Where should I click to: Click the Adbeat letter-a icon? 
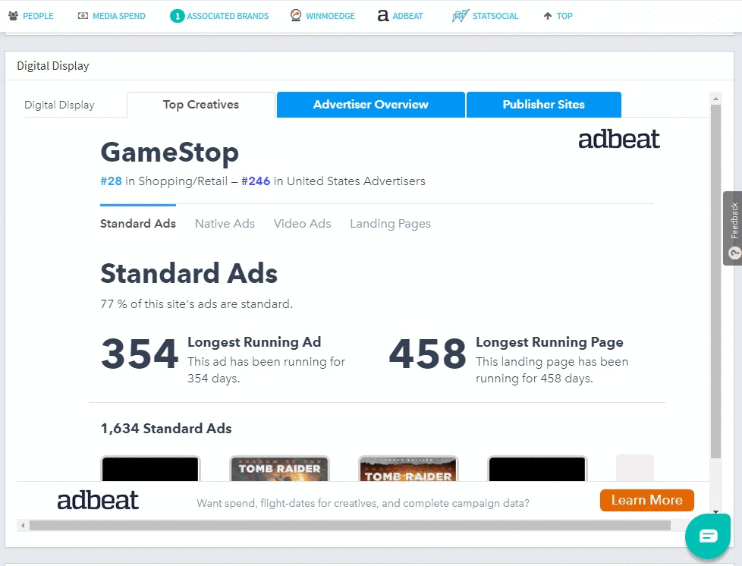(383, 16)
